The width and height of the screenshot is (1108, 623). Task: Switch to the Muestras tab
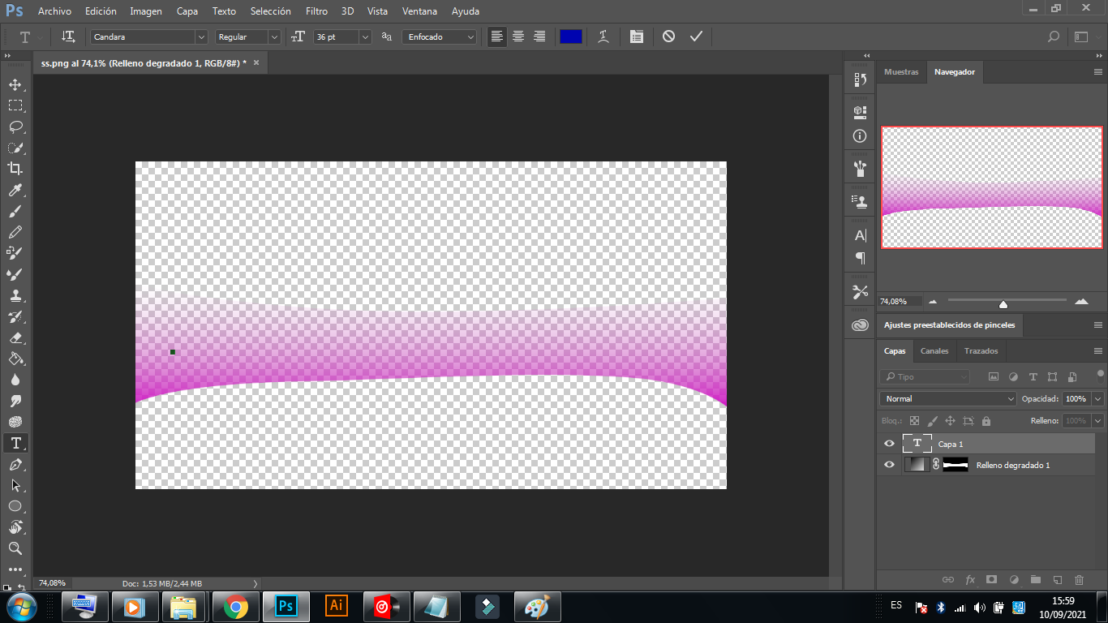[x=901, y=72]
